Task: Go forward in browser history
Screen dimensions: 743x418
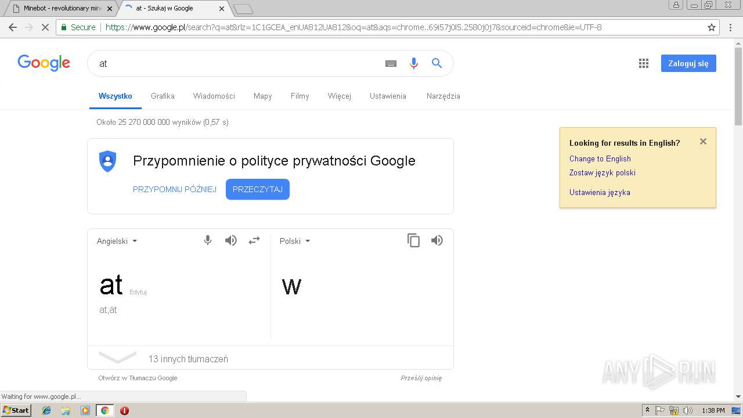Action: (x=29, y=27)
